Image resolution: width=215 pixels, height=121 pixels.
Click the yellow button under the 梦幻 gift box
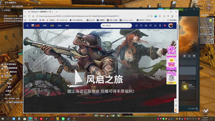(x=171, y=83)
